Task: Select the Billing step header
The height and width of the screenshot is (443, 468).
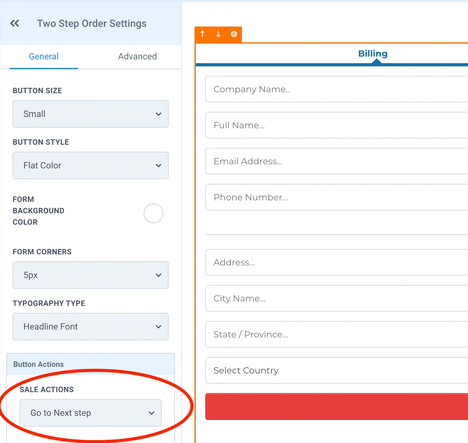Action: (373, 53)
